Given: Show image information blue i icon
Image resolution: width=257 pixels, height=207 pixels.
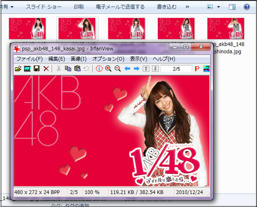Looking at the screenshot, I should (x=99, y=69).
